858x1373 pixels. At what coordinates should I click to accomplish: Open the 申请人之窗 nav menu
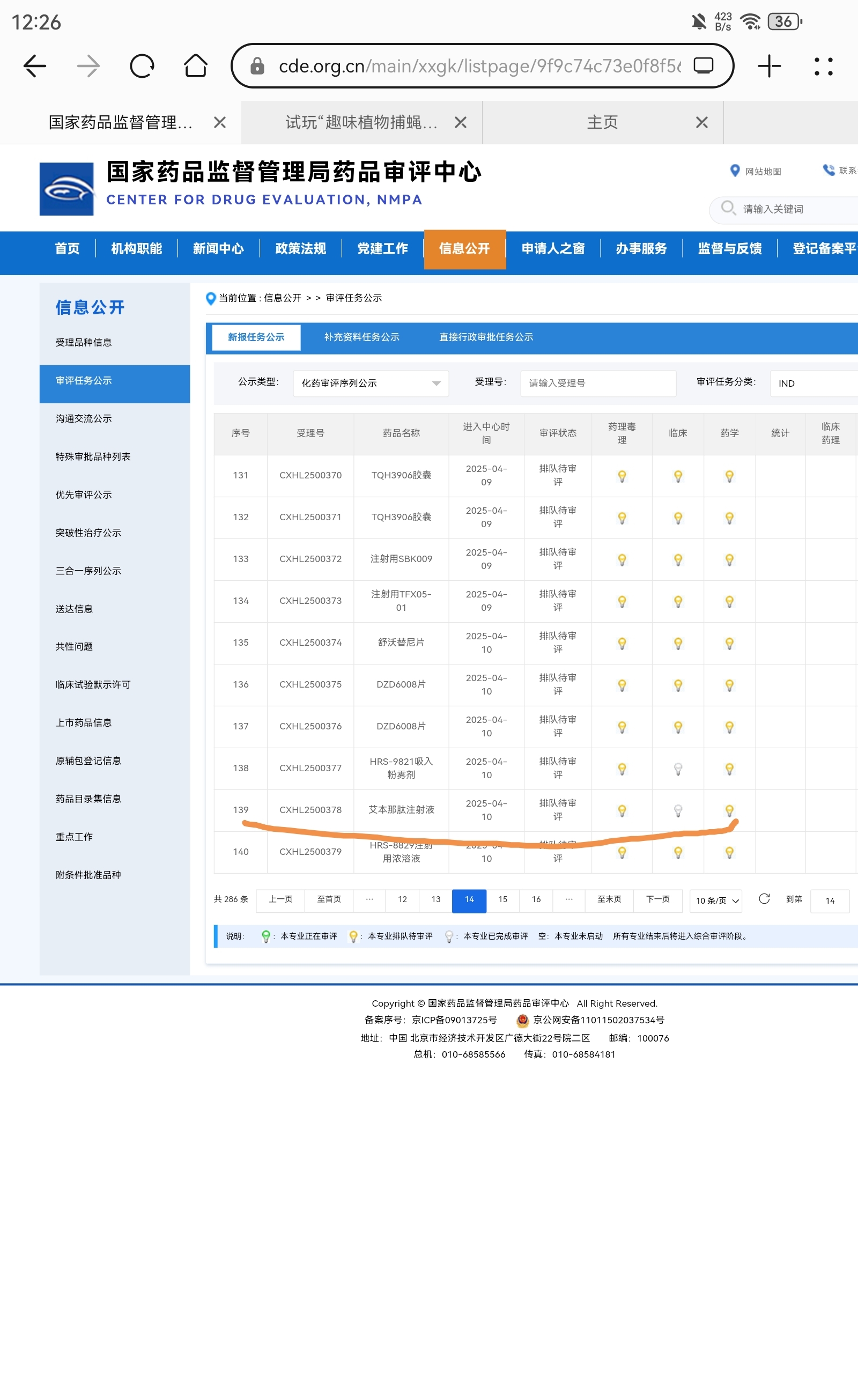[x=553, y=248]
